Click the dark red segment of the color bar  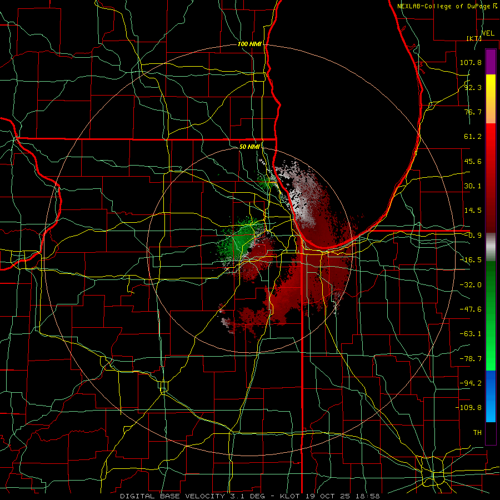491,178
